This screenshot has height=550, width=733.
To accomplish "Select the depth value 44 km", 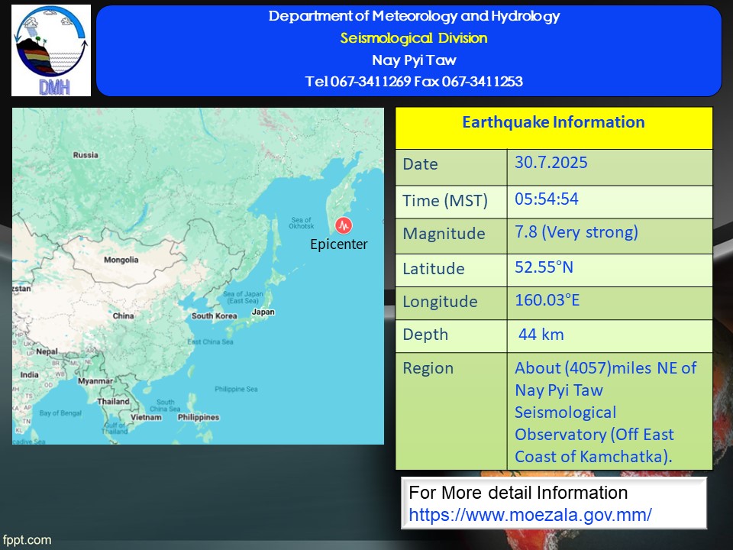I will tap(541, 334).
